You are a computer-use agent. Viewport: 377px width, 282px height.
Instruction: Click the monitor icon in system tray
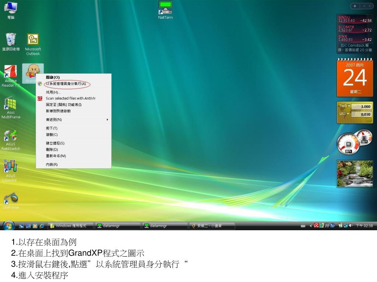pyautogui.click(x=327, y=225)
